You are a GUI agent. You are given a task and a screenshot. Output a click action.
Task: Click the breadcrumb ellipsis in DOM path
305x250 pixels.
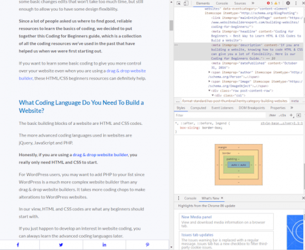click(x=178, y=101)
